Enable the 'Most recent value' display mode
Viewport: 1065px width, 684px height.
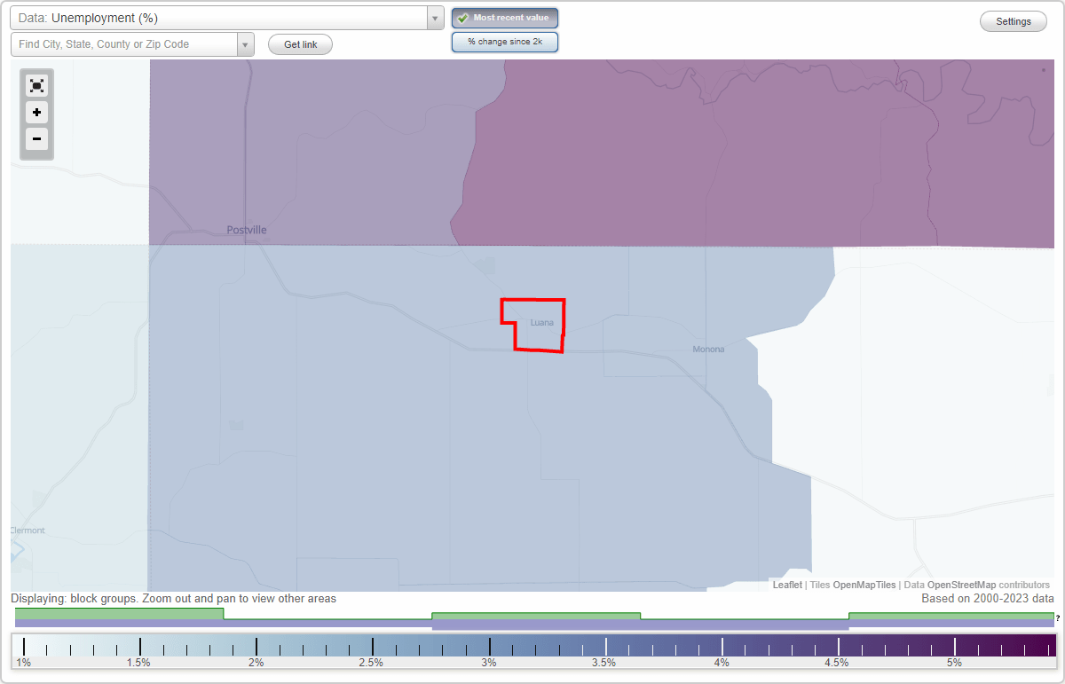(505, 18)
